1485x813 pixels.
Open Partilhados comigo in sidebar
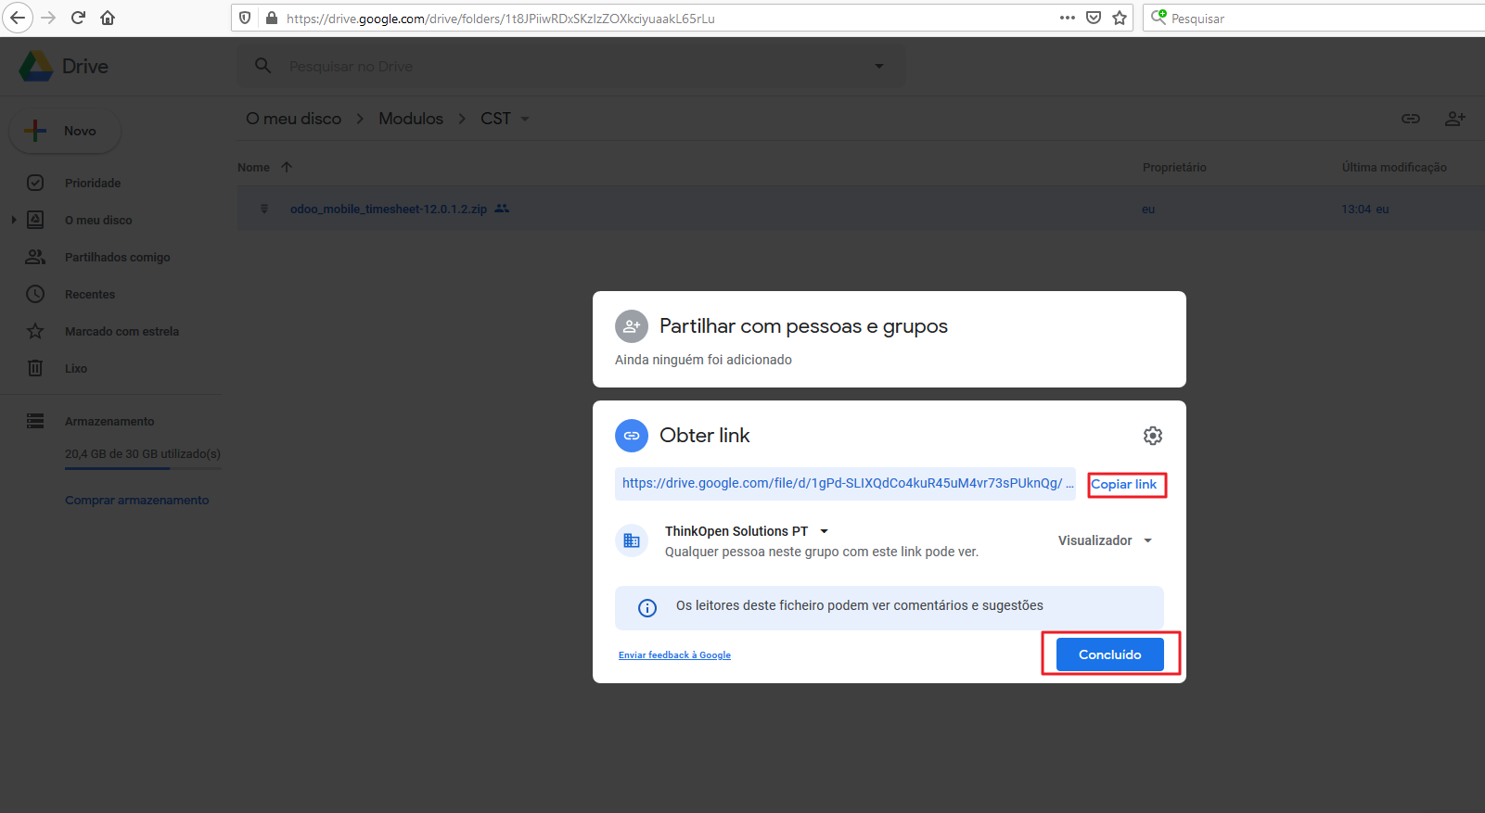(117, 258)
